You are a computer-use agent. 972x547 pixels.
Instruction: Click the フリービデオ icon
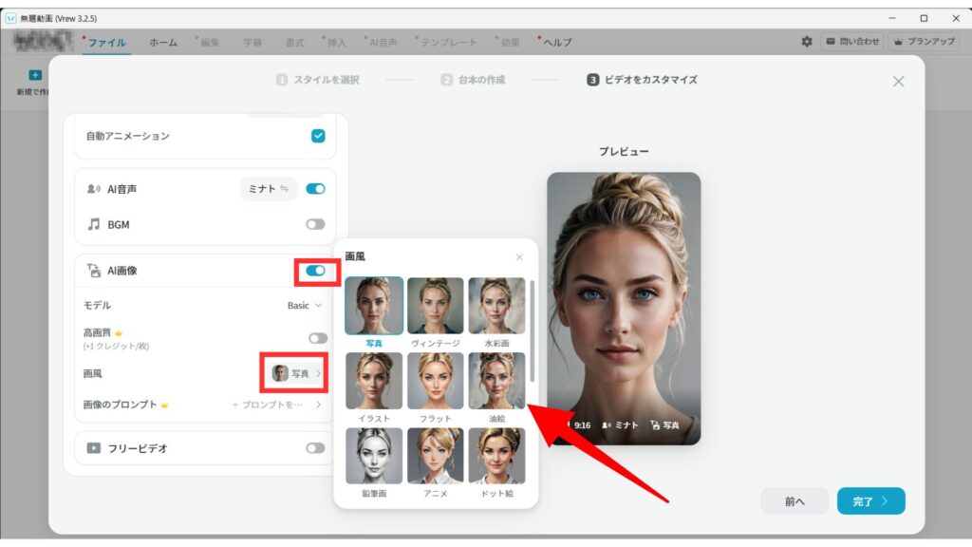(93, 448)
